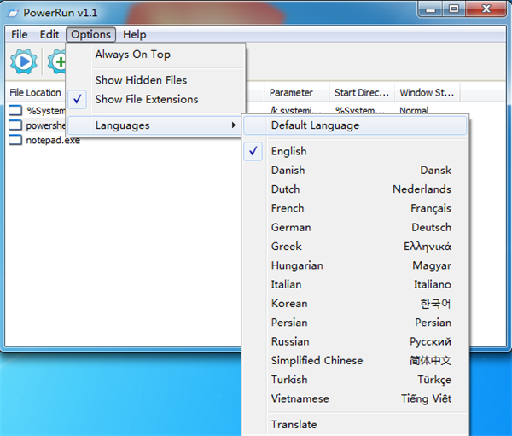Toggle Show File Extensions option

pos(146,99)
